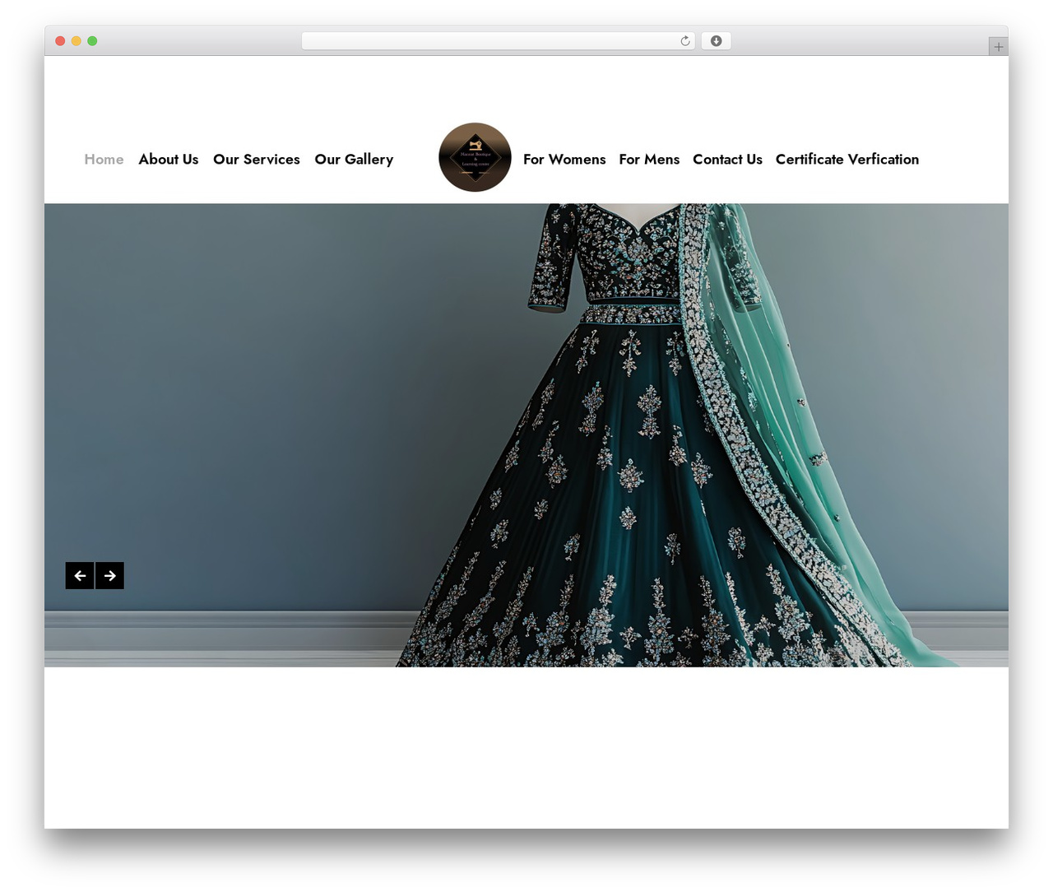The width and height of the screenshot is (1053, 892).
Task: Close the window with the red button
Action: point(60,41)
